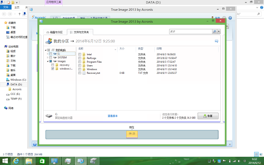
Task: Click the comment icon beside the partition date
Action: click(217, 41)
